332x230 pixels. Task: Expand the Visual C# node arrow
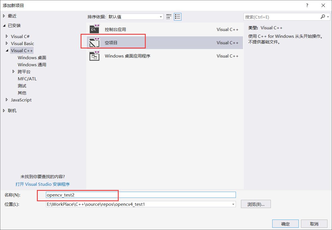pos(7,36)
